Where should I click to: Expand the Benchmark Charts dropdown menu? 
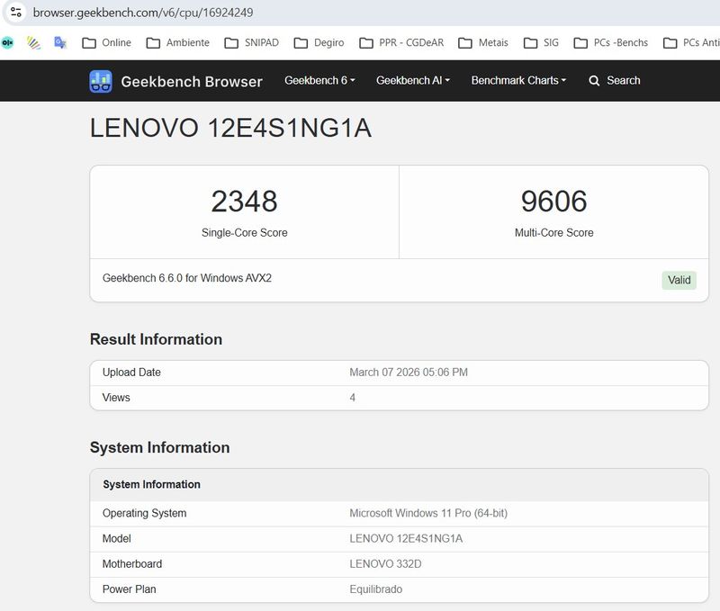click(x=518, y=80)
